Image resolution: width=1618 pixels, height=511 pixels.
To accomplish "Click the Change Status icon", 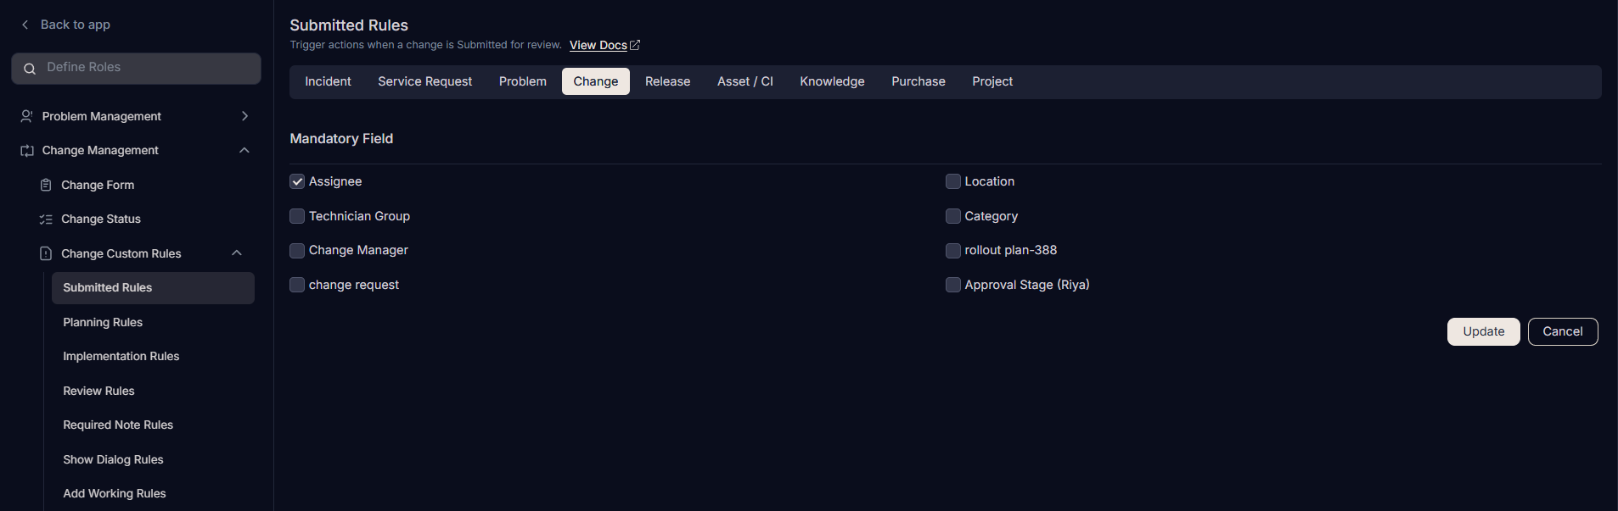I will (x=46, y=219).
